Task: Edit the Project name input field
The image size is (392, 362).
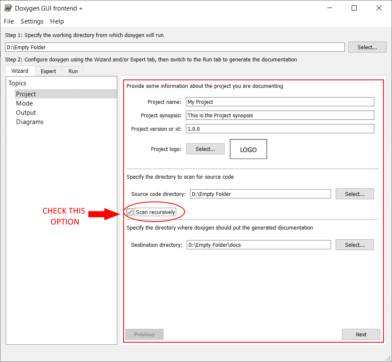Action: point(280,102)
